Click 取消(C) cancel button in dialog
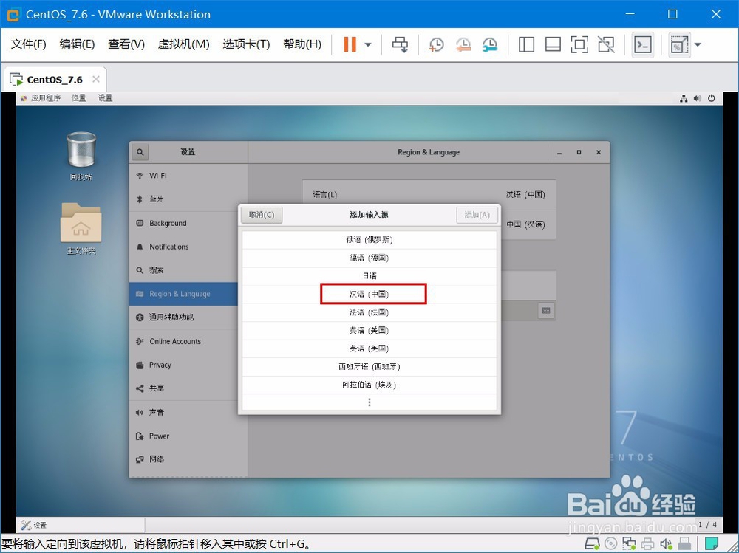739x553 pixels. [262, 215]
